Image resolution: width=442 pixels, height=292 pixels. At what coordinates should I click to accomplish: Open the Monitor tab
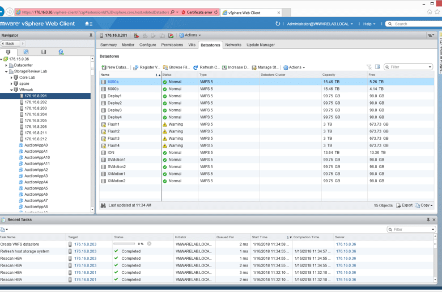128,45
